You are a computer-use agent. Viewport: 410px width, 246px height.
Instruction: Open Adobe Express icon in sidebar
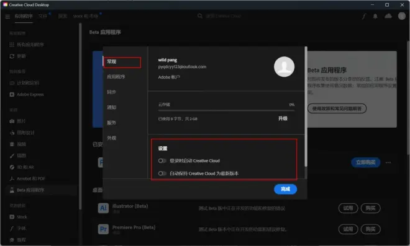click(x=12, y=94)
